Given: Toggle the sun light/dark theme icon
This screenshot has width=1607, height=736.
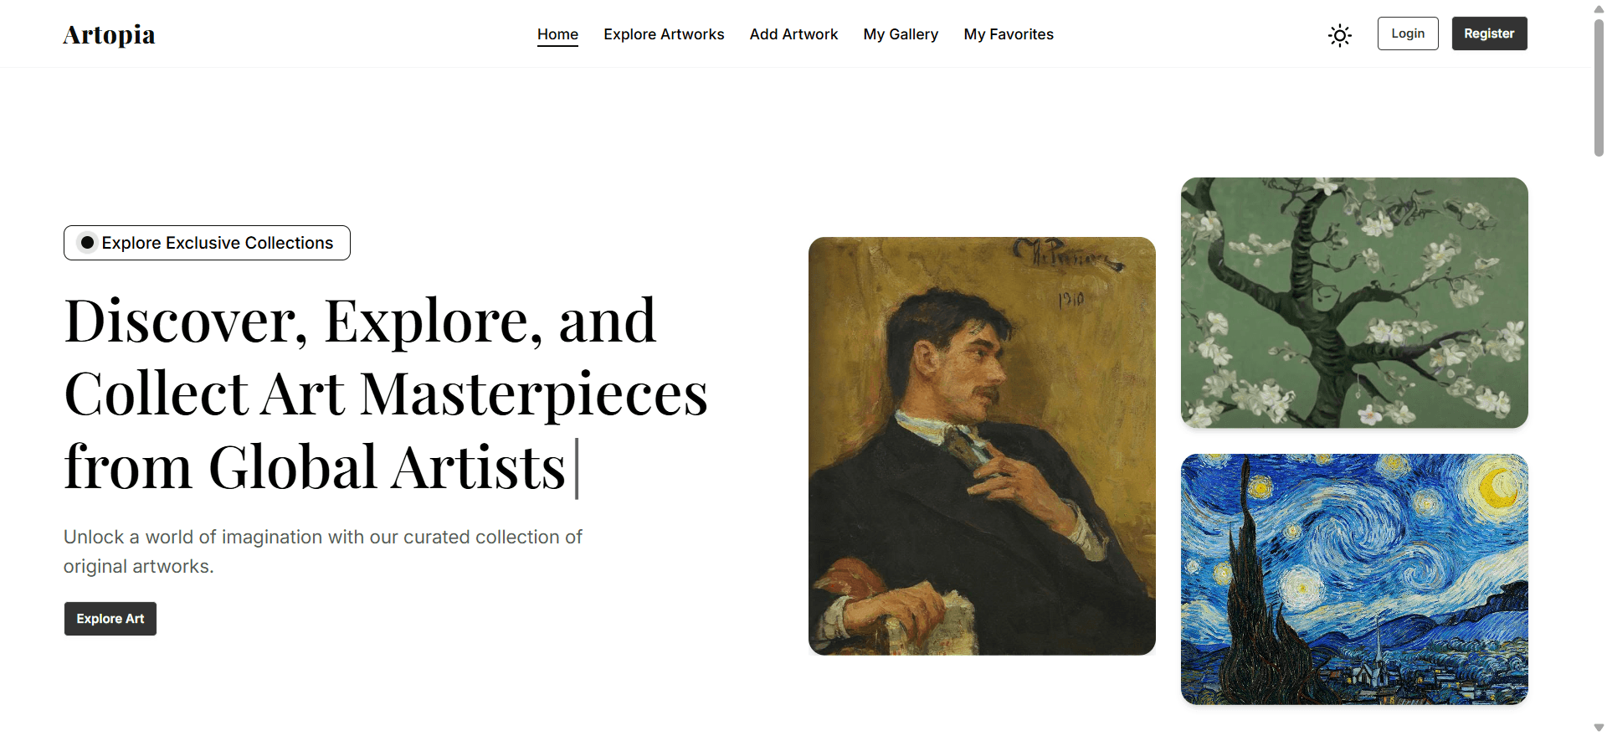Looking at the screenshot, I should pyautogui.click(x=1339, y=35).
